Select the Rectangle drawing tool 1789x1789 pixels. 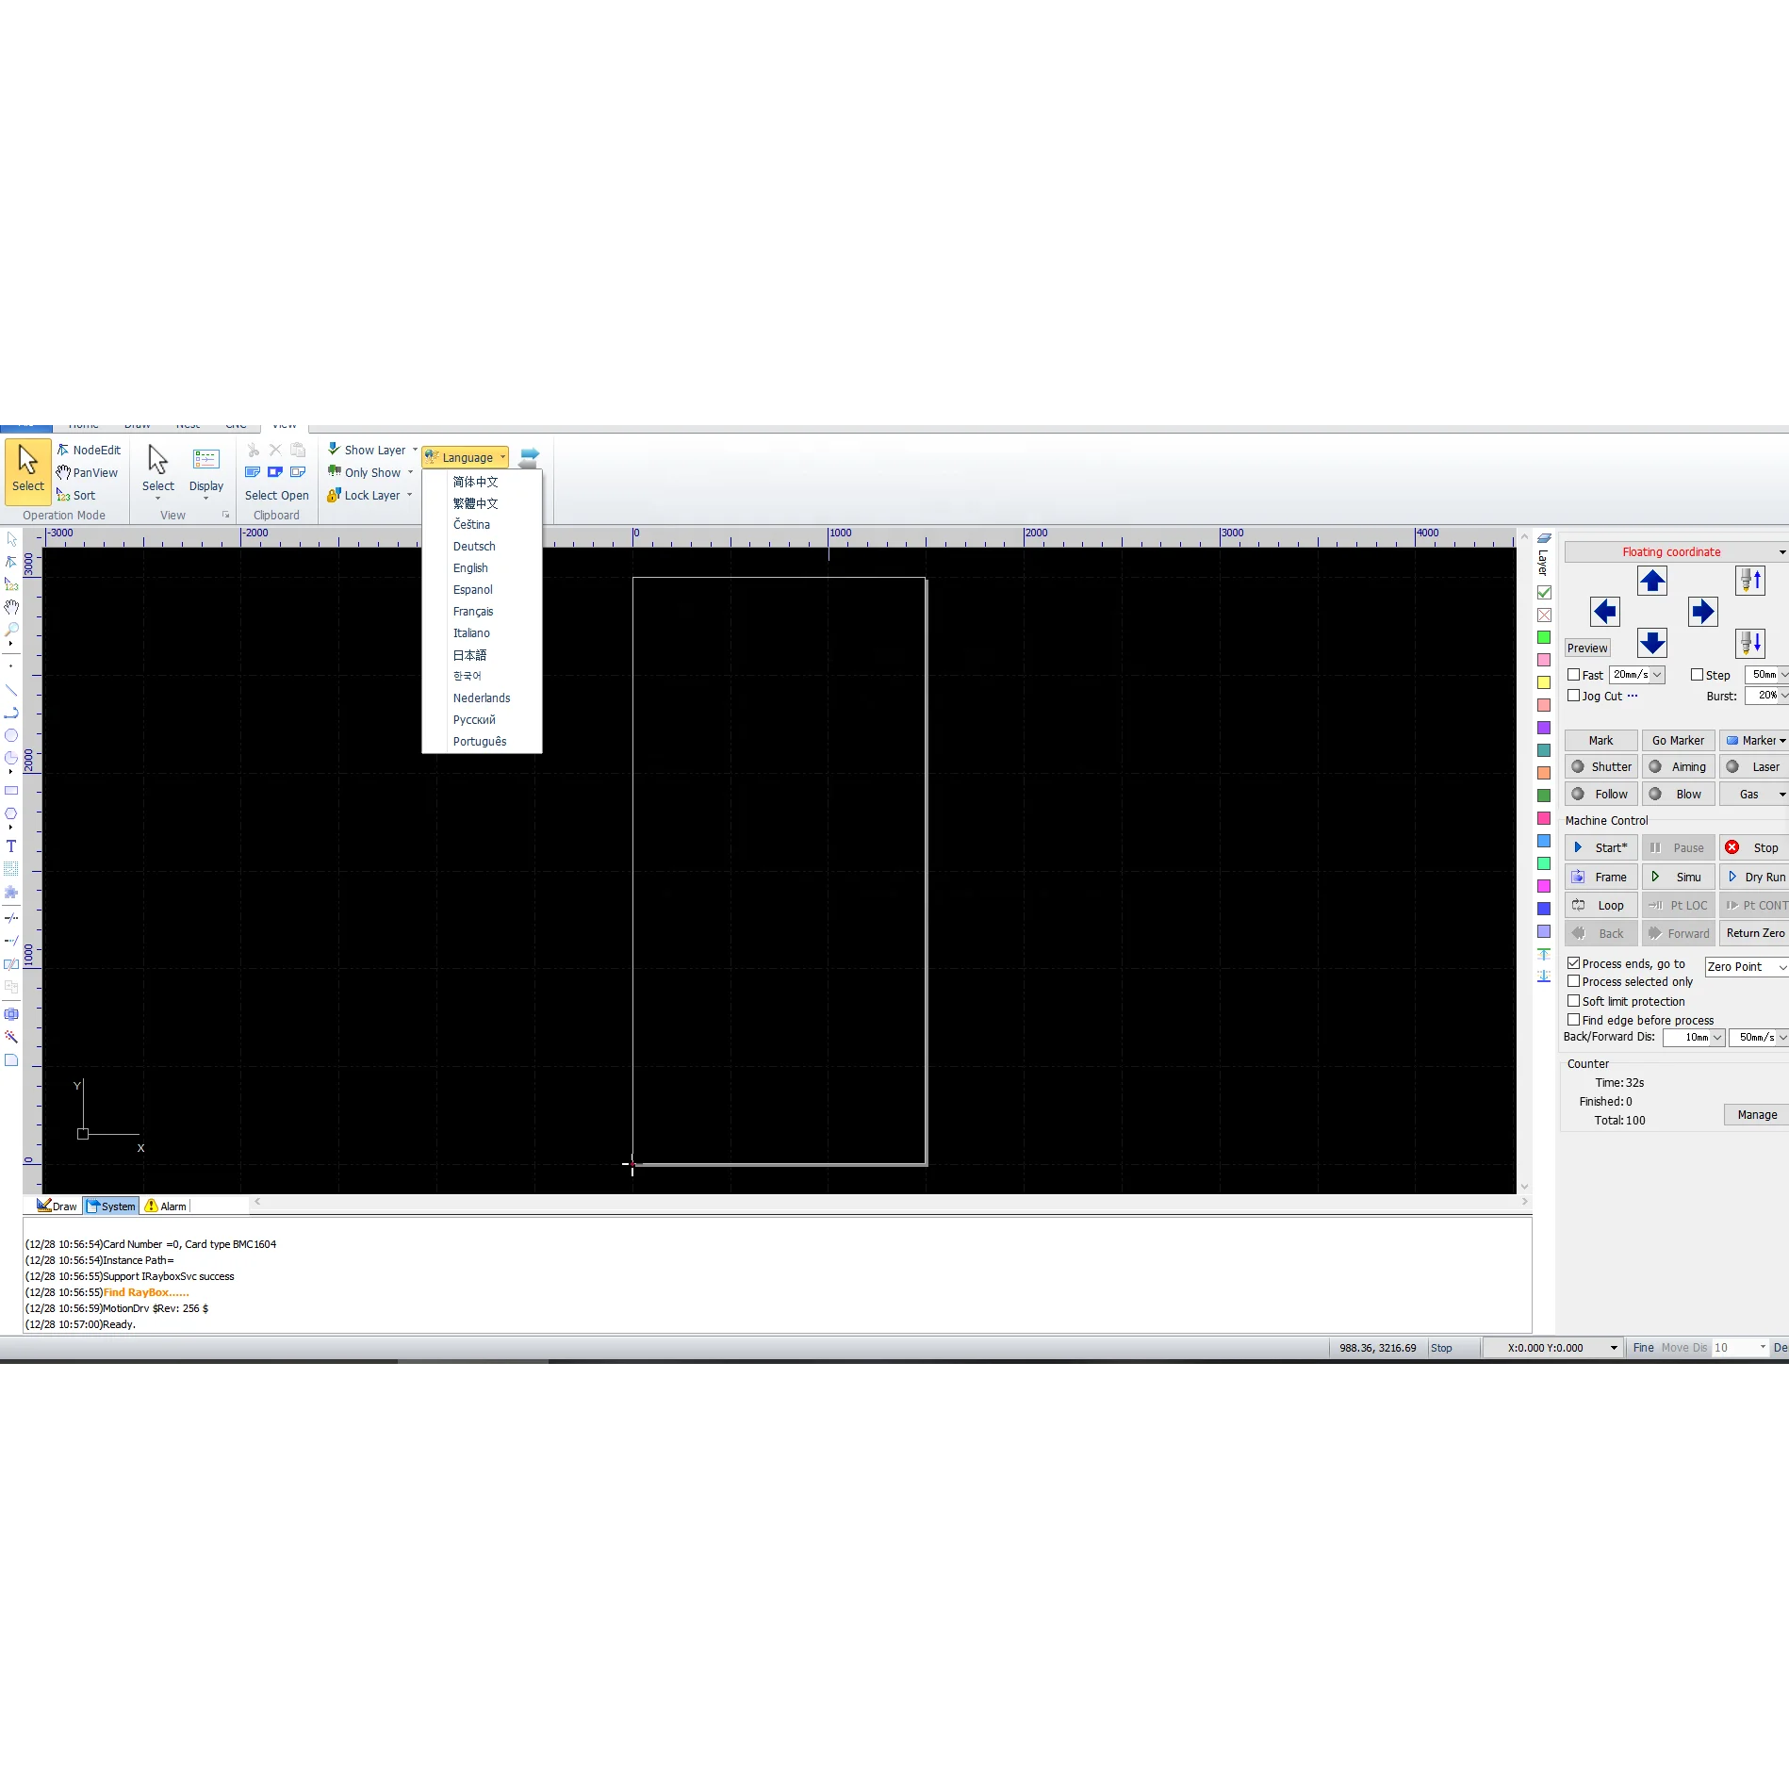(11, 791)
